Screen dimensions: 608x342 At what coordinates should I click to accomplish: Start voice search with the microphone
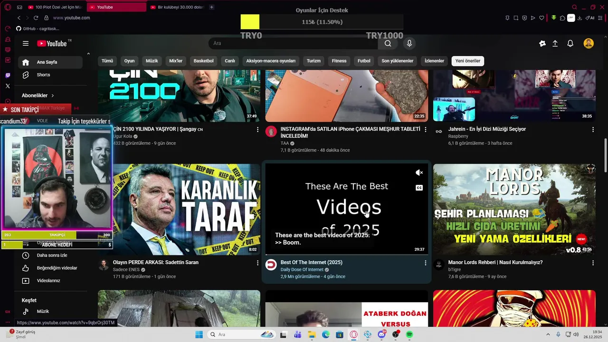pyautogui.click(x=409, y=43)
